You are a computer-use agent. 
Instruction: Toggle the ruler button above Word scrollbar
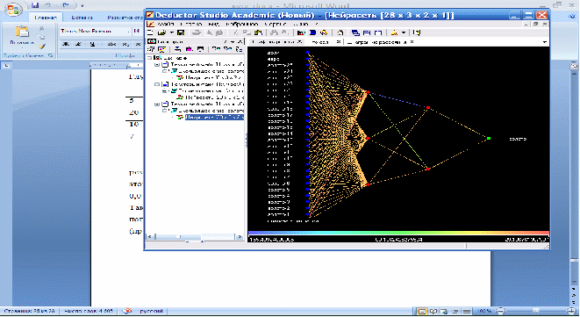point(574,66)
